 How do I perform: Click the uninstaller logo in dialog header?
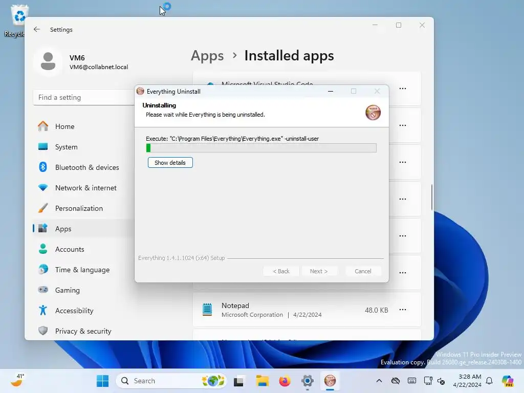[x=373, y=112]
